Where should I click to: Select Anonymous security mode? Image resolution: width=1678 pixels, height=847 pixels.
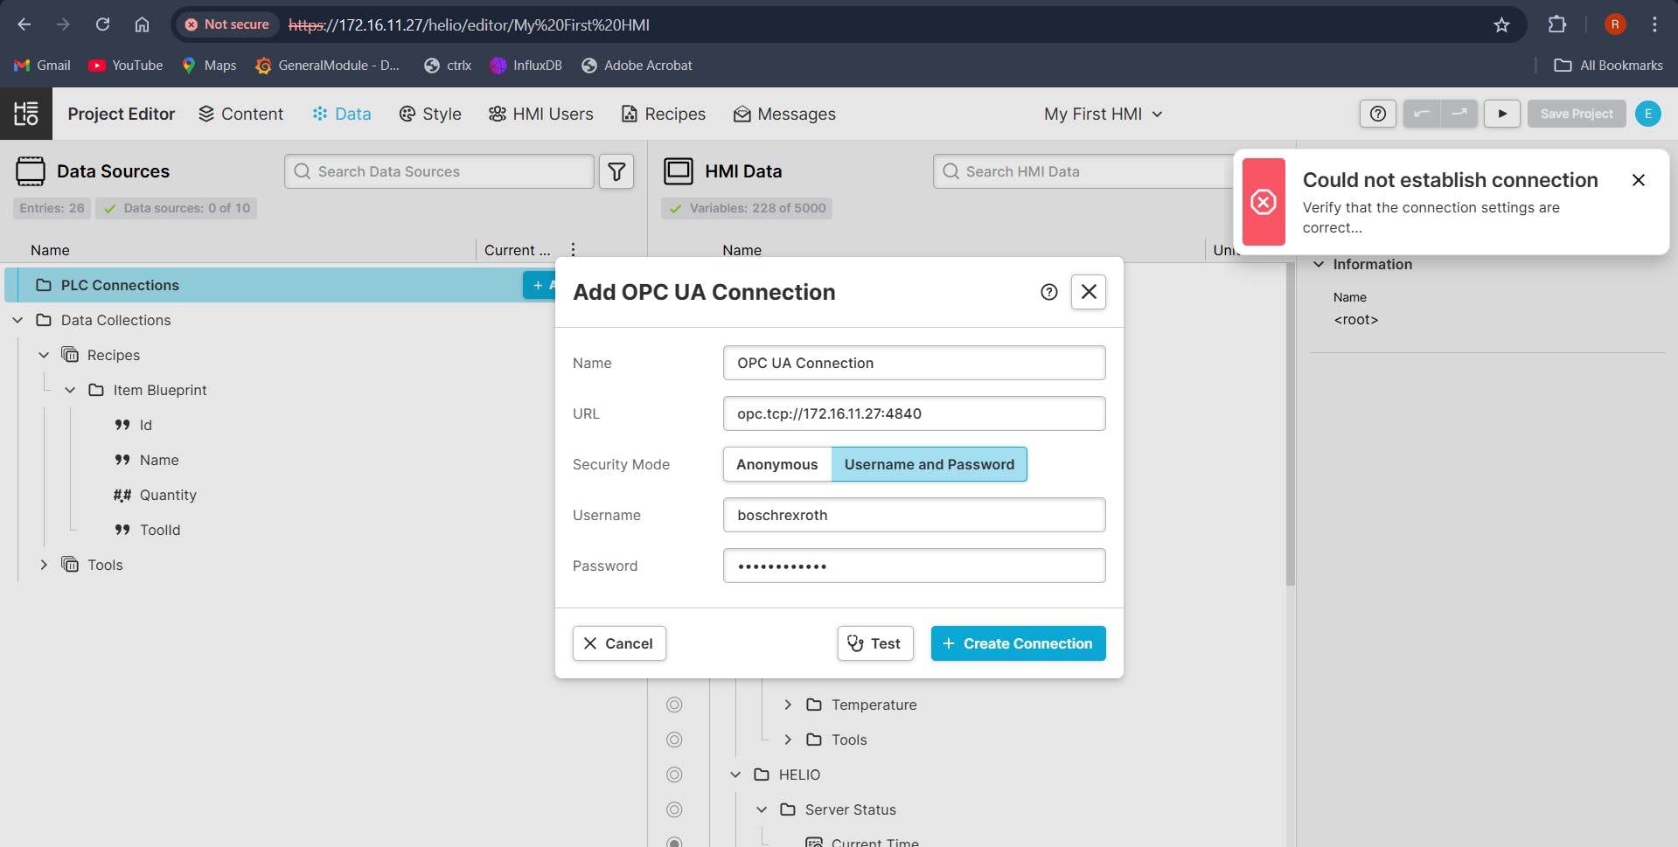(776, 464)
